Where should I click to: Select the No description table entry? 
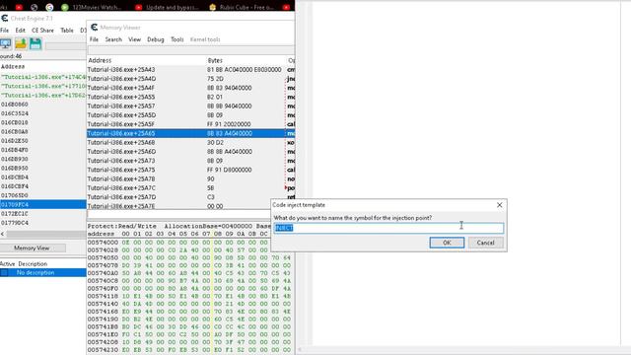pos(43,272)
